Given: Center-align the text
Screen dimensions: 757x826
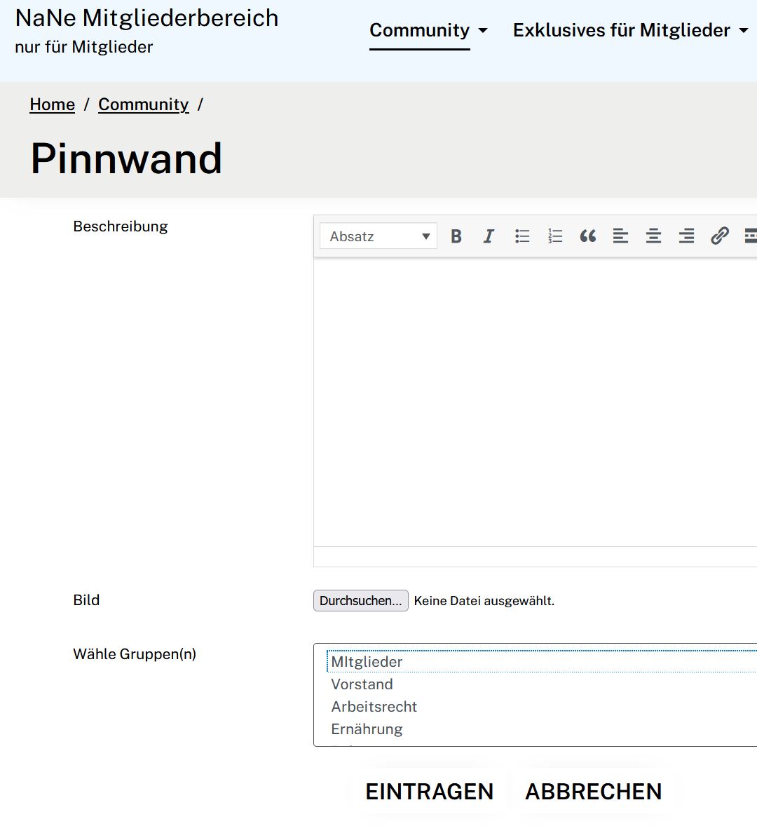Looking at the screenshot, I should [653, 236].
